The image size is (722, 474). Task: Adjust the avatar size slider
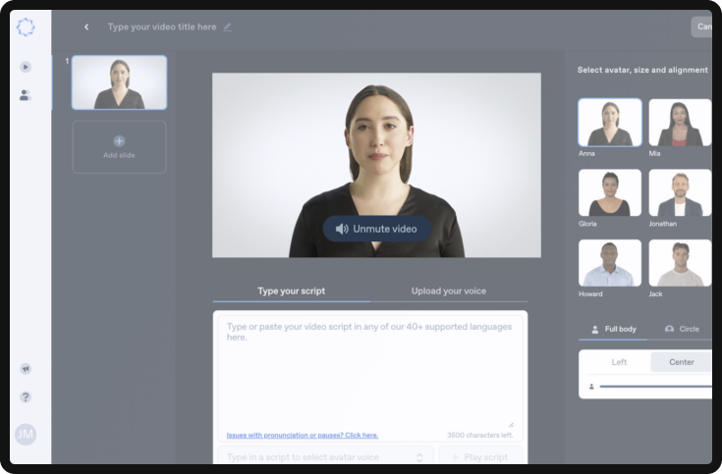pos(656,387)
